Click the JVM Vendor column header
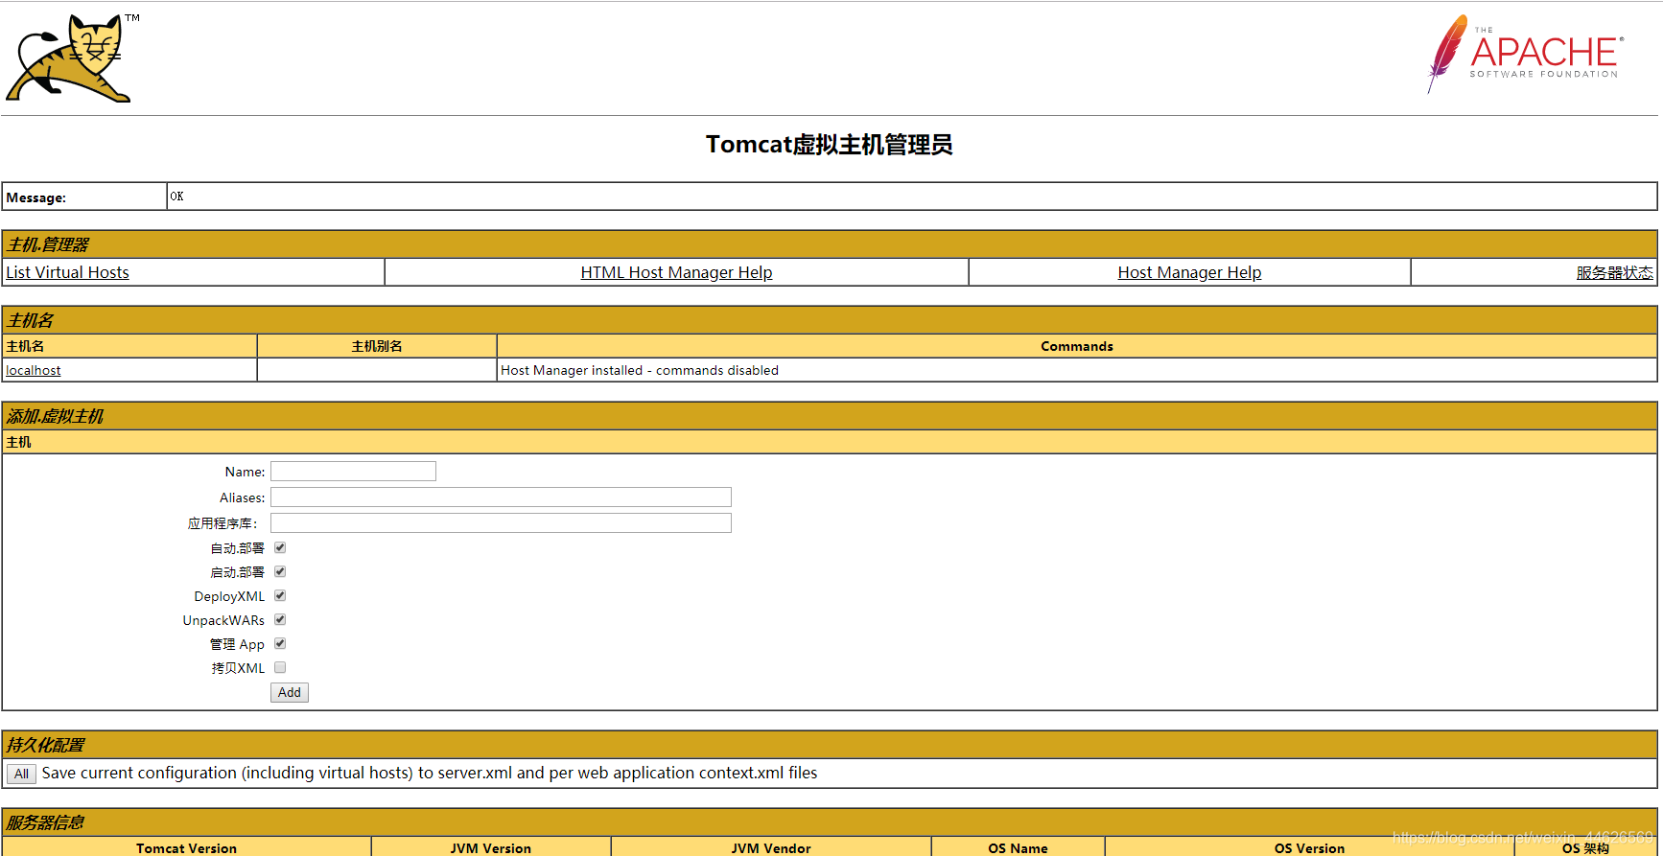This screenshot has height=856, width=1663. [x=771, y=848]
